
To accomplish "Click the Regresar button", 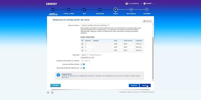I will click(134, 85).
